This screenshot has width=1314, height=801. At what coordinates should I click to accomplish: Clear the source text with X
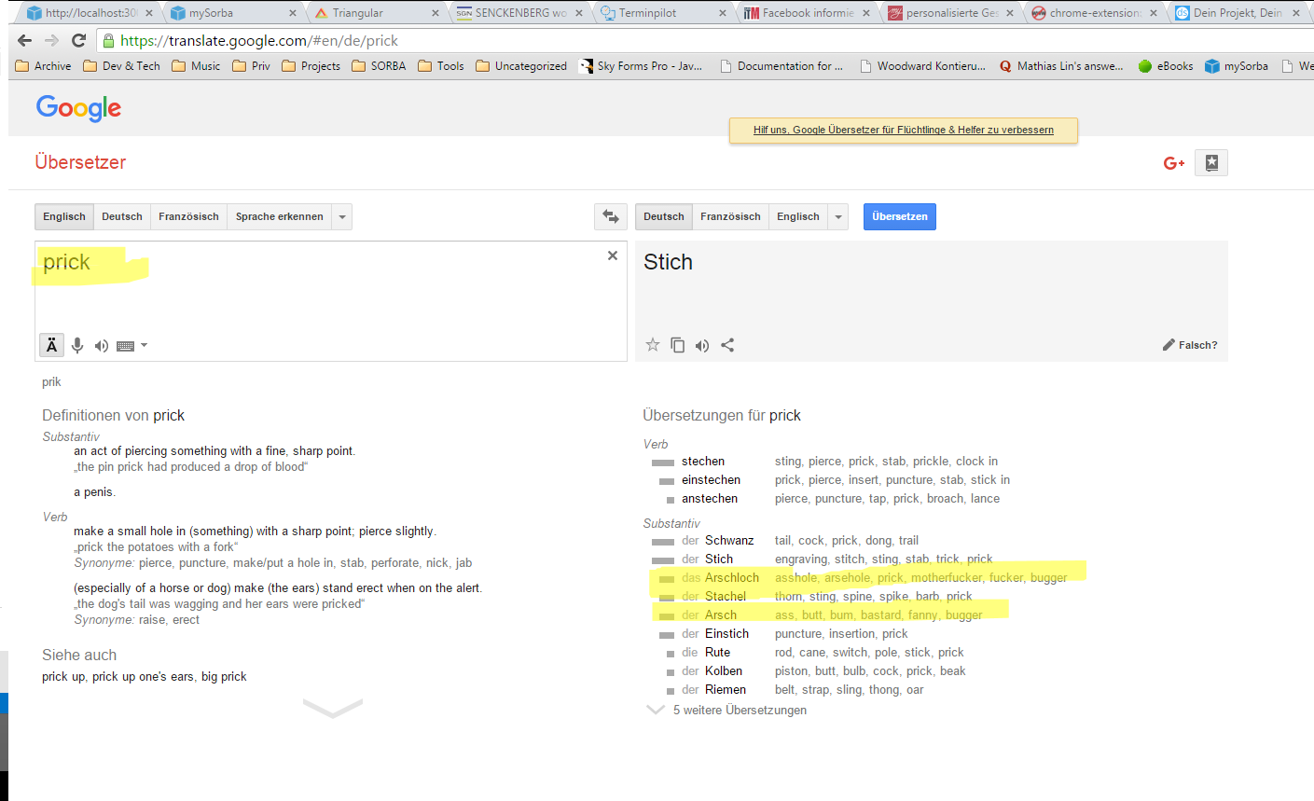(x=613, y=255)
